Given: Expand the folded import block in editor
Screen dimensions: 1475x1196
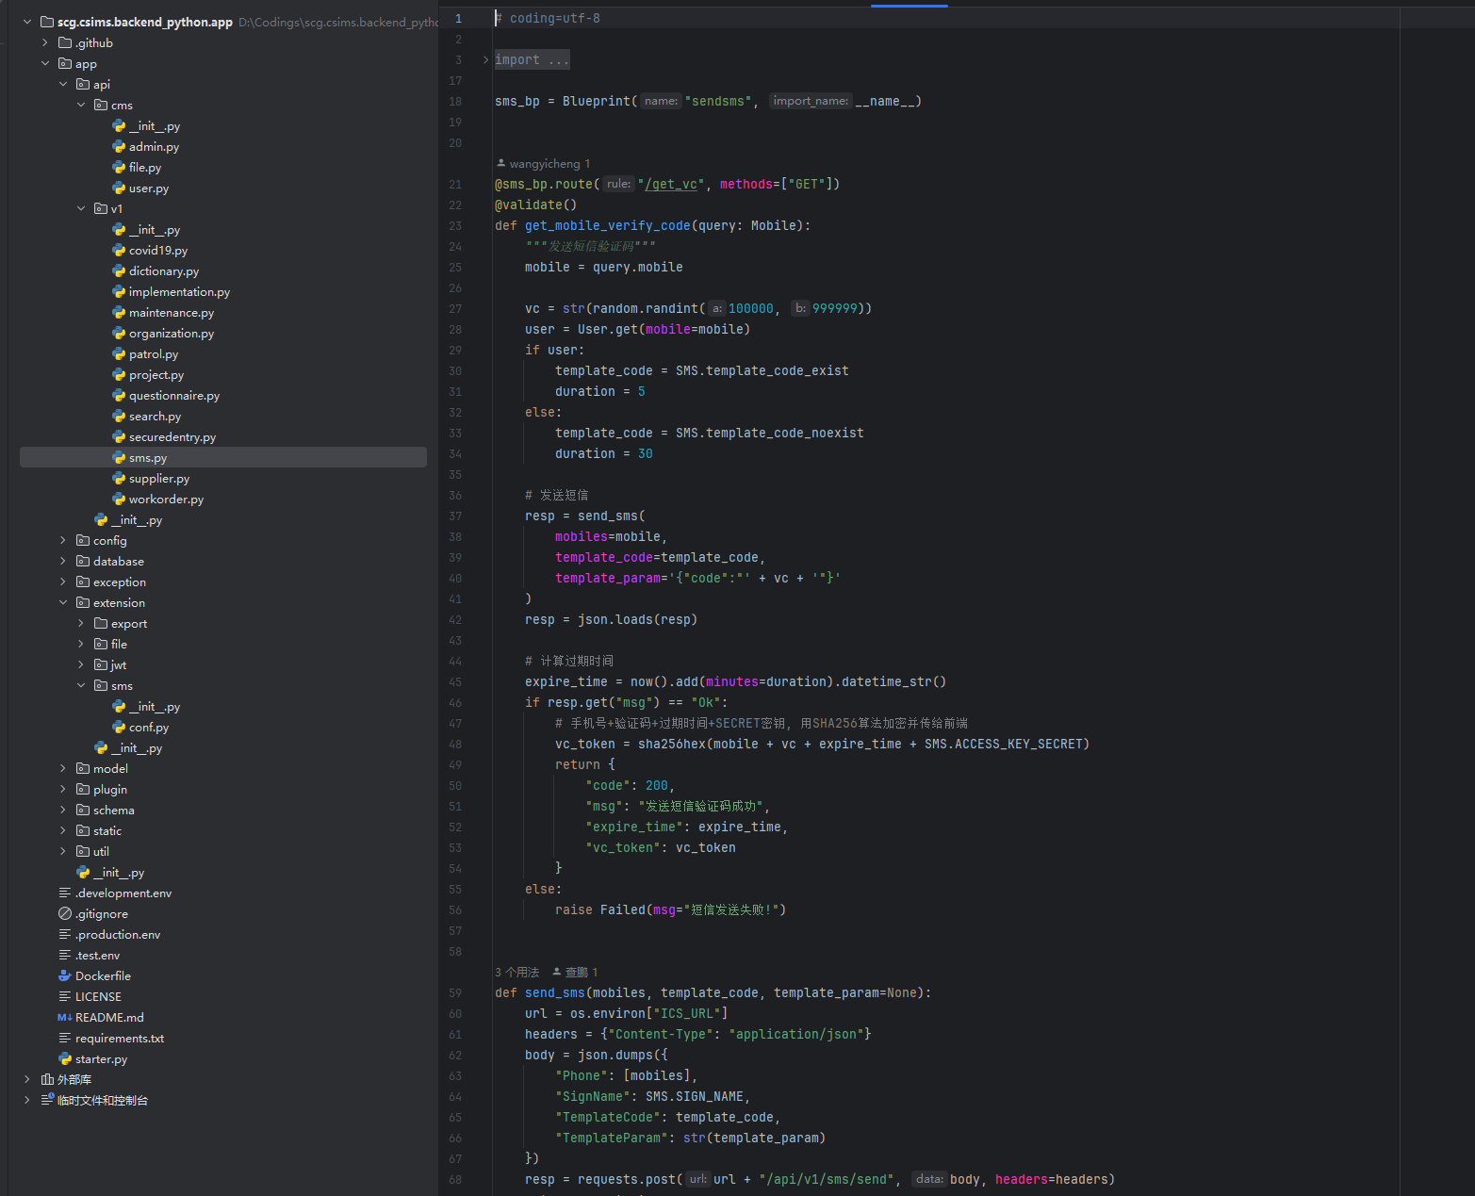Looking at the screenshot, I should [486, 59].
